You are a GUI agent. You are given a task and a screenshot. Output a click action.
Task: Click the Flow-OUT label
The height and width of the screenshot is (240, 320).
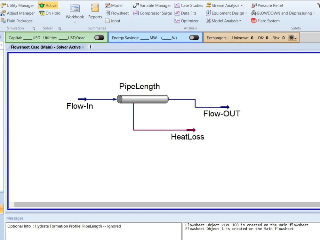pyautogui.click(x=222, y=114)
